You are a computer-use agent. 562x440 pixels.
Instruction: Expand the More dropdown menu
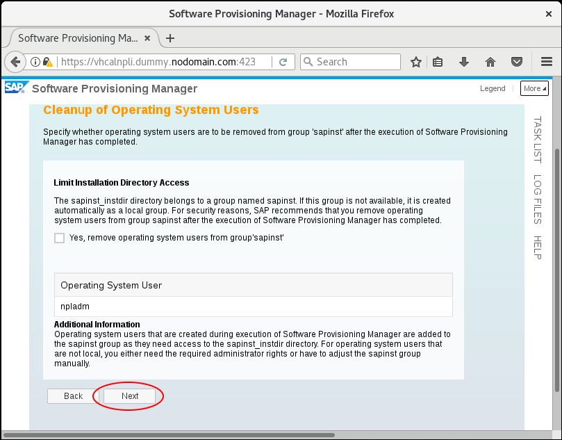coord(534,88)
